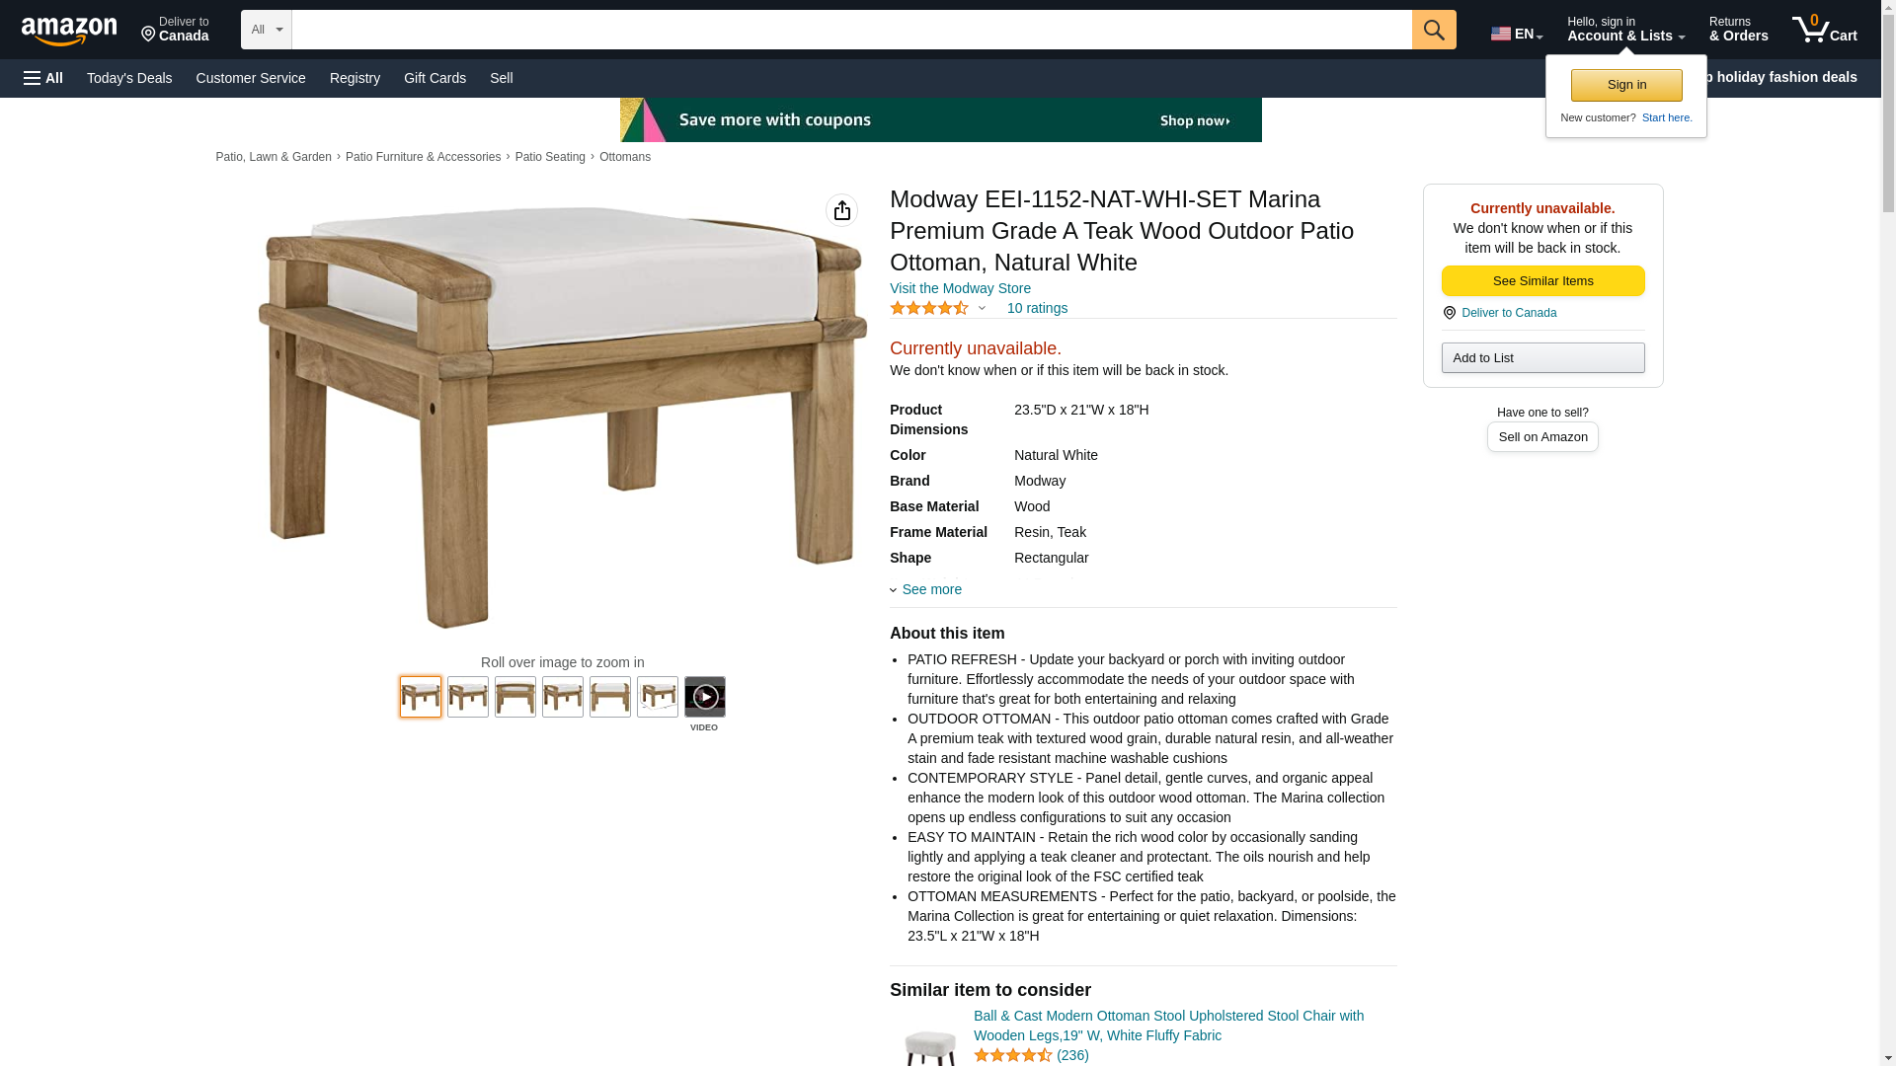
Task: Open the shopping cart icon
Action: point(1824,30)
